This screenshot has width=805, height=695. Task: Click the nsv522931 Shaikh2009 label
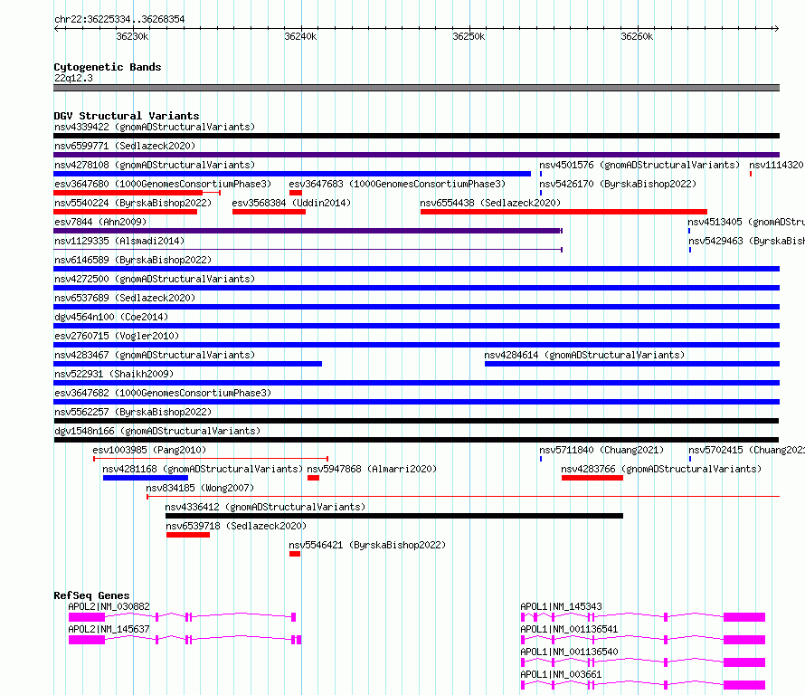[114, 374]
